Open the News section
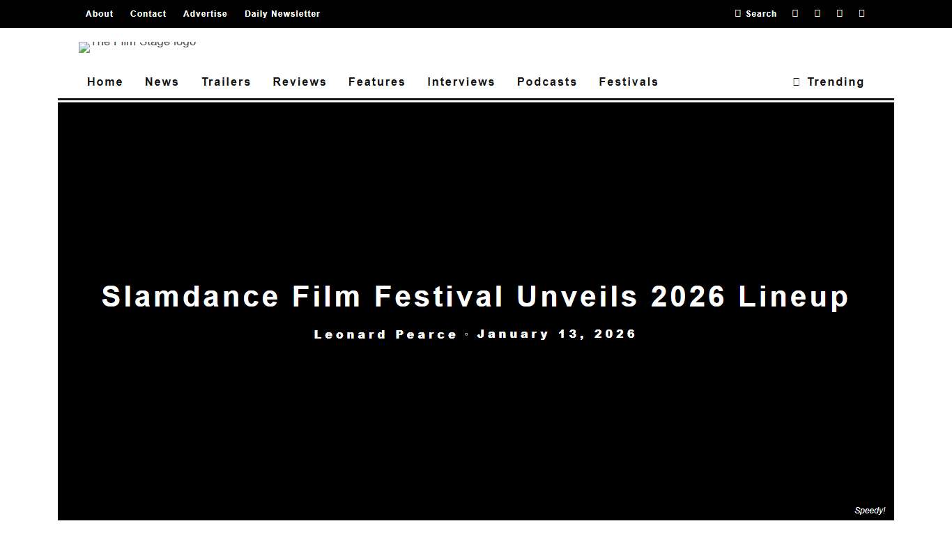 pyautogui.click(x=162, y=82)
